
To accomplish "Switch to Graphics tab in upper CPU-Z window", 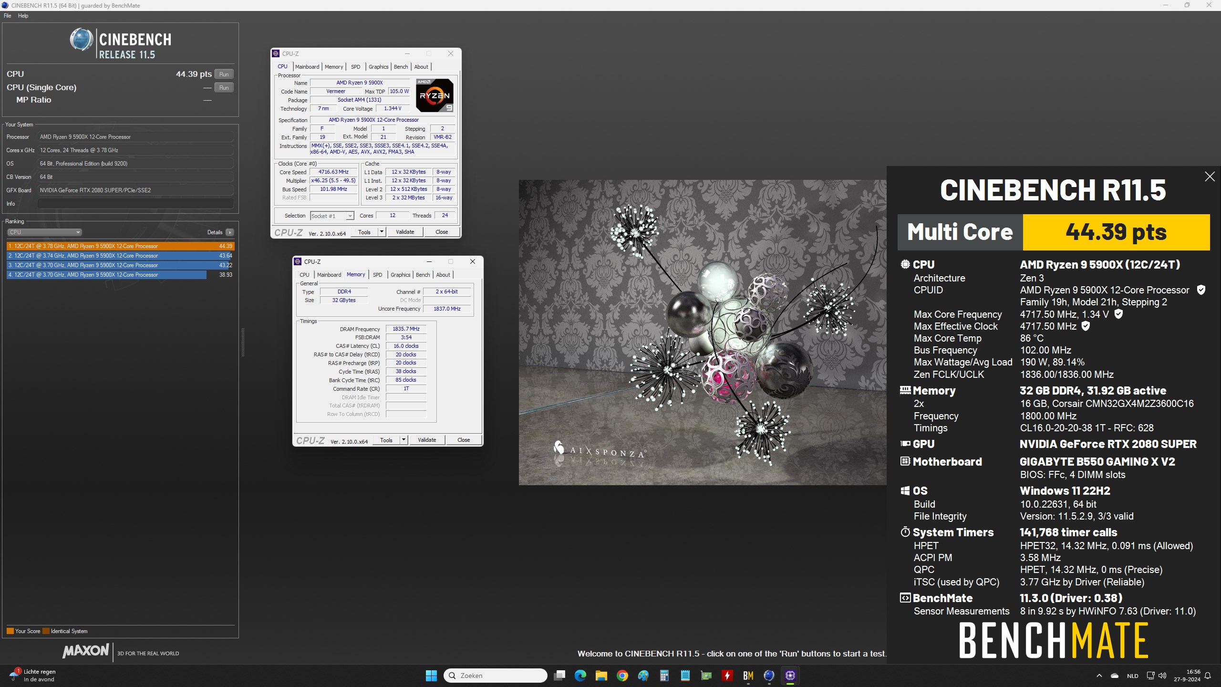I will click(379, 67).
